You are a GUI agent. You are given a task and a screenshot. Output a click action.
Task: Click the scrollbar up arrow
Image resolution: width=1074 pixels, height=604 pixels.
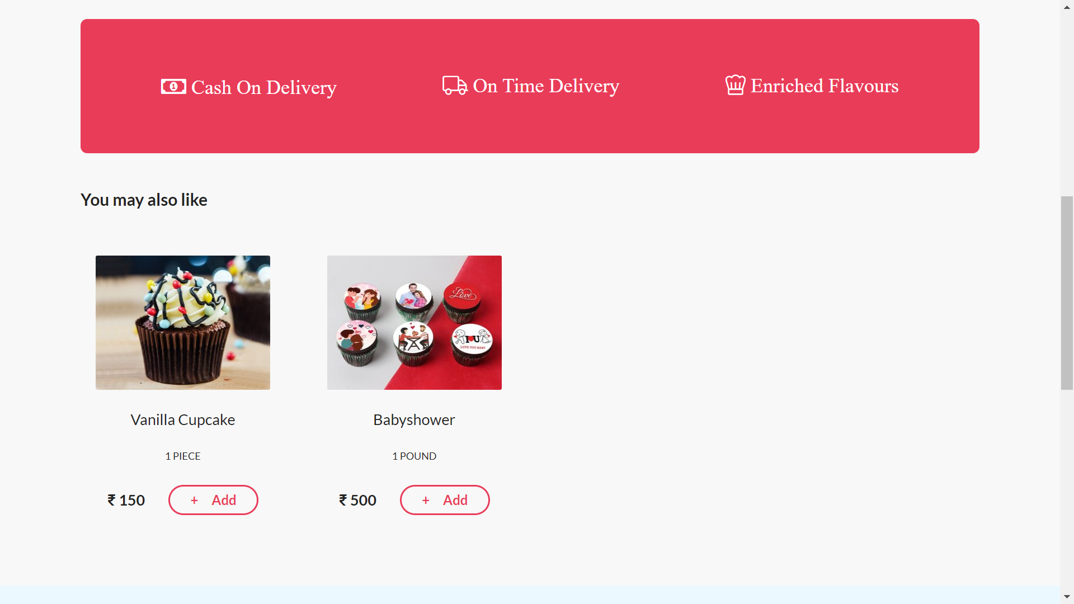pyautogui.click(x=1067, y=7)
